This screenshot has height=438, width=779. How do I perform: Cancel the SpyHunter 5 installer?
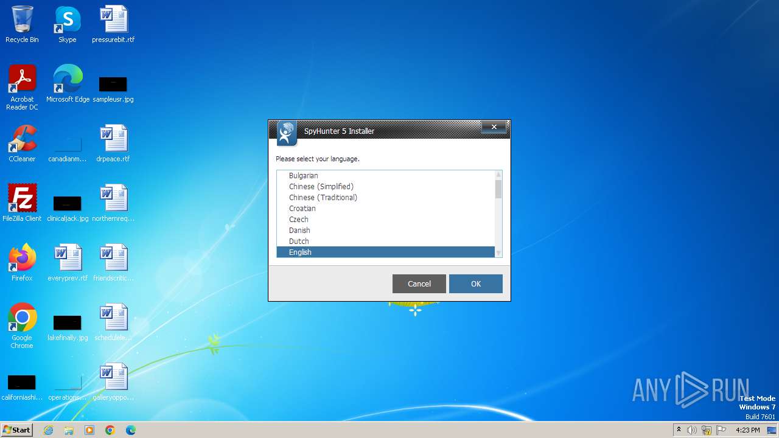coord(419,283)
